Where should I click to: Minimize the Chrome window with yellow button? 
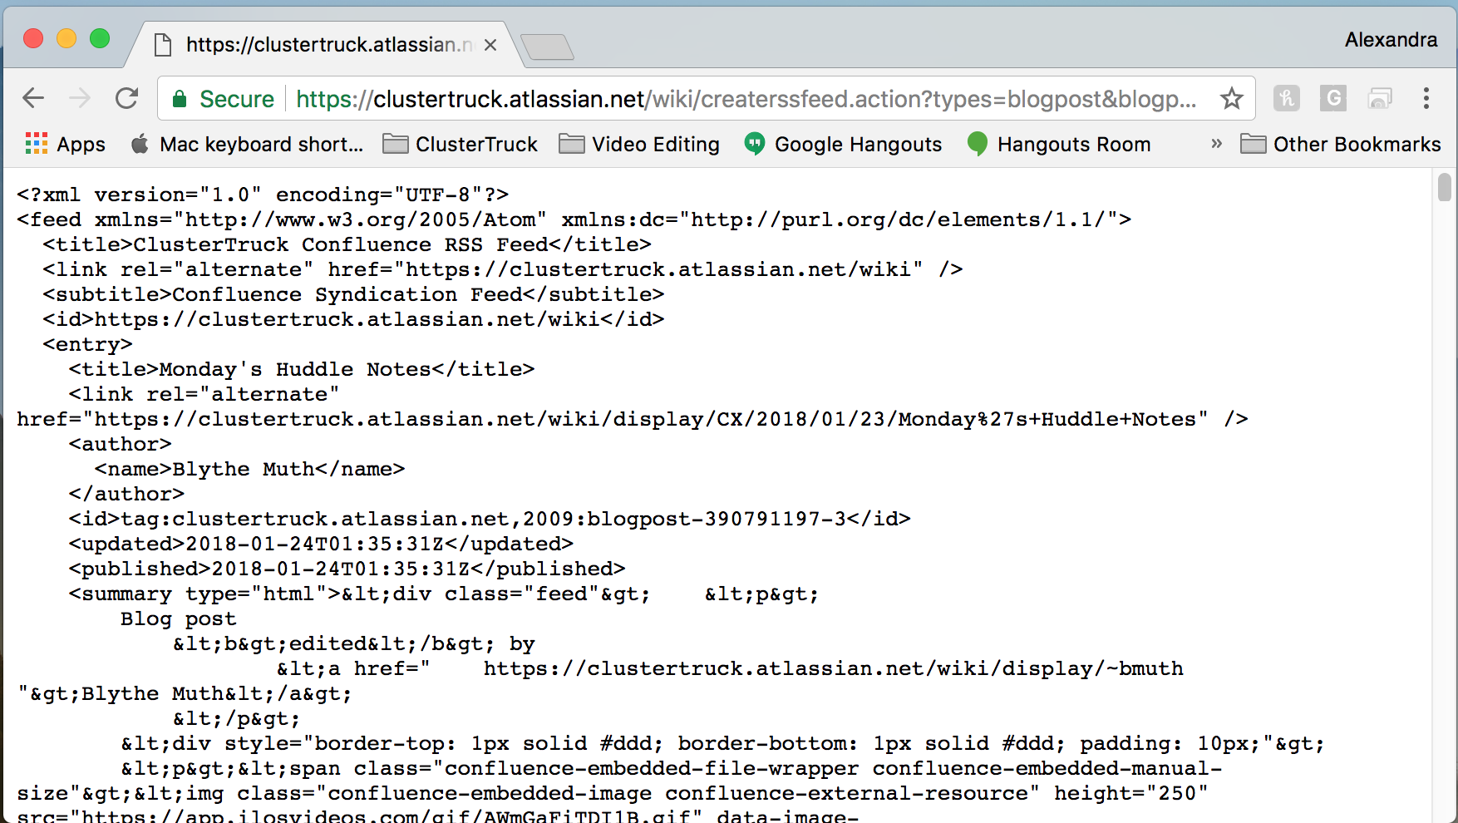coord(66,38)
